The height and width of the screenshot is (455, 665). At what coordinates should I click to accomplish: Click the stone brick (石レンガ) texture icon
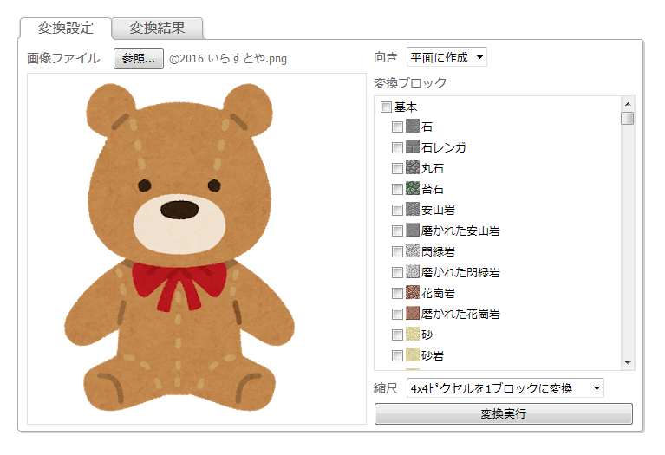coord(413,147)
